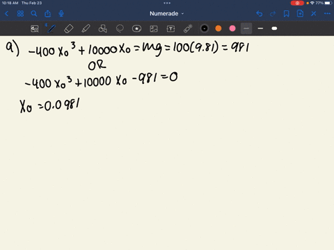Close the editing toolbar with X
The width and height of the screenshot is (334, 250).
tap(314, 14)
